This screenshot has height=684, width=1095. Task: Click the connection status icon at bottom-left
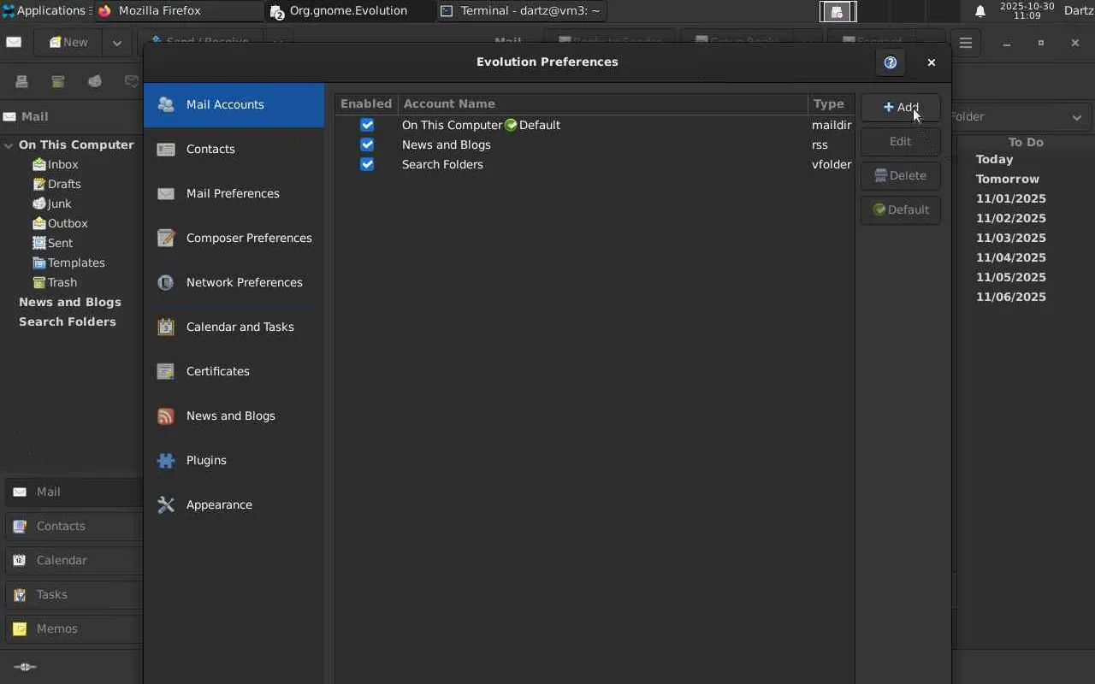pos(25,667)
